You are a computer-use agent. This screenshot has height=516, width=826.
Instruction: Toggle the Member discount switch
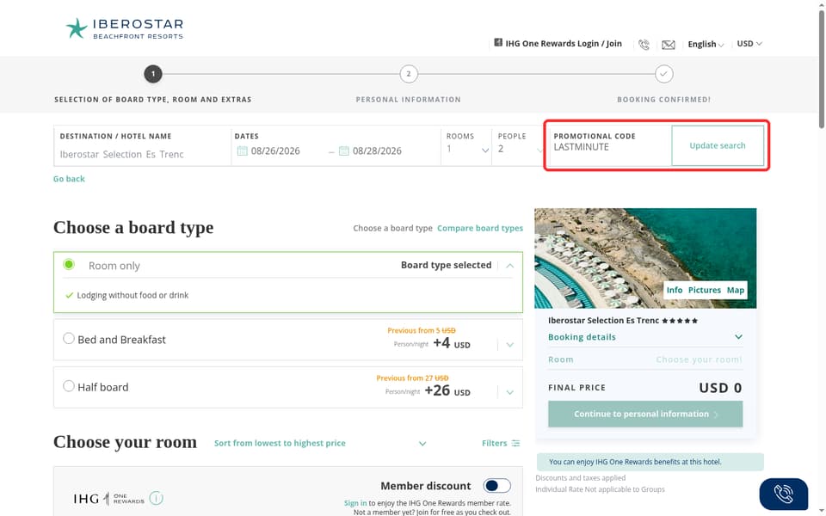coord(496,485)
